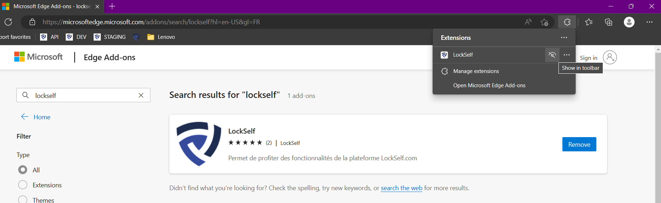Add this page to favorites star icon
Screen dimensions: 661x203
pyautogui.click(x=544, y=22)
